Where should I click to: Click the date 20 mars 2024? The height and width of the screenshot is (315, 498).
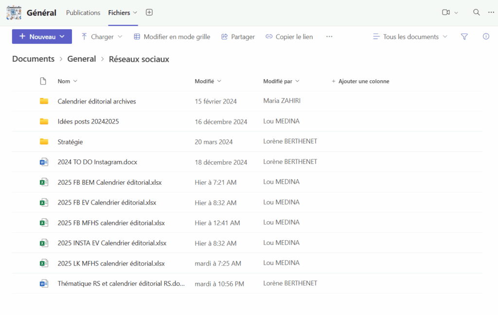[x=214, y=142]
